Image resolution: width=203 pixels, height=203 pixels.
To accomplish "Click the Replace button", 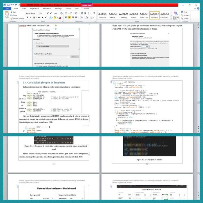I will coord(185,15).
